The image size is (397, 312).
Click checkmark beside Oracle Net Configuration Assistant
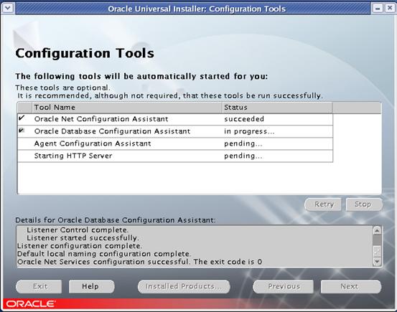coord(22,118)
